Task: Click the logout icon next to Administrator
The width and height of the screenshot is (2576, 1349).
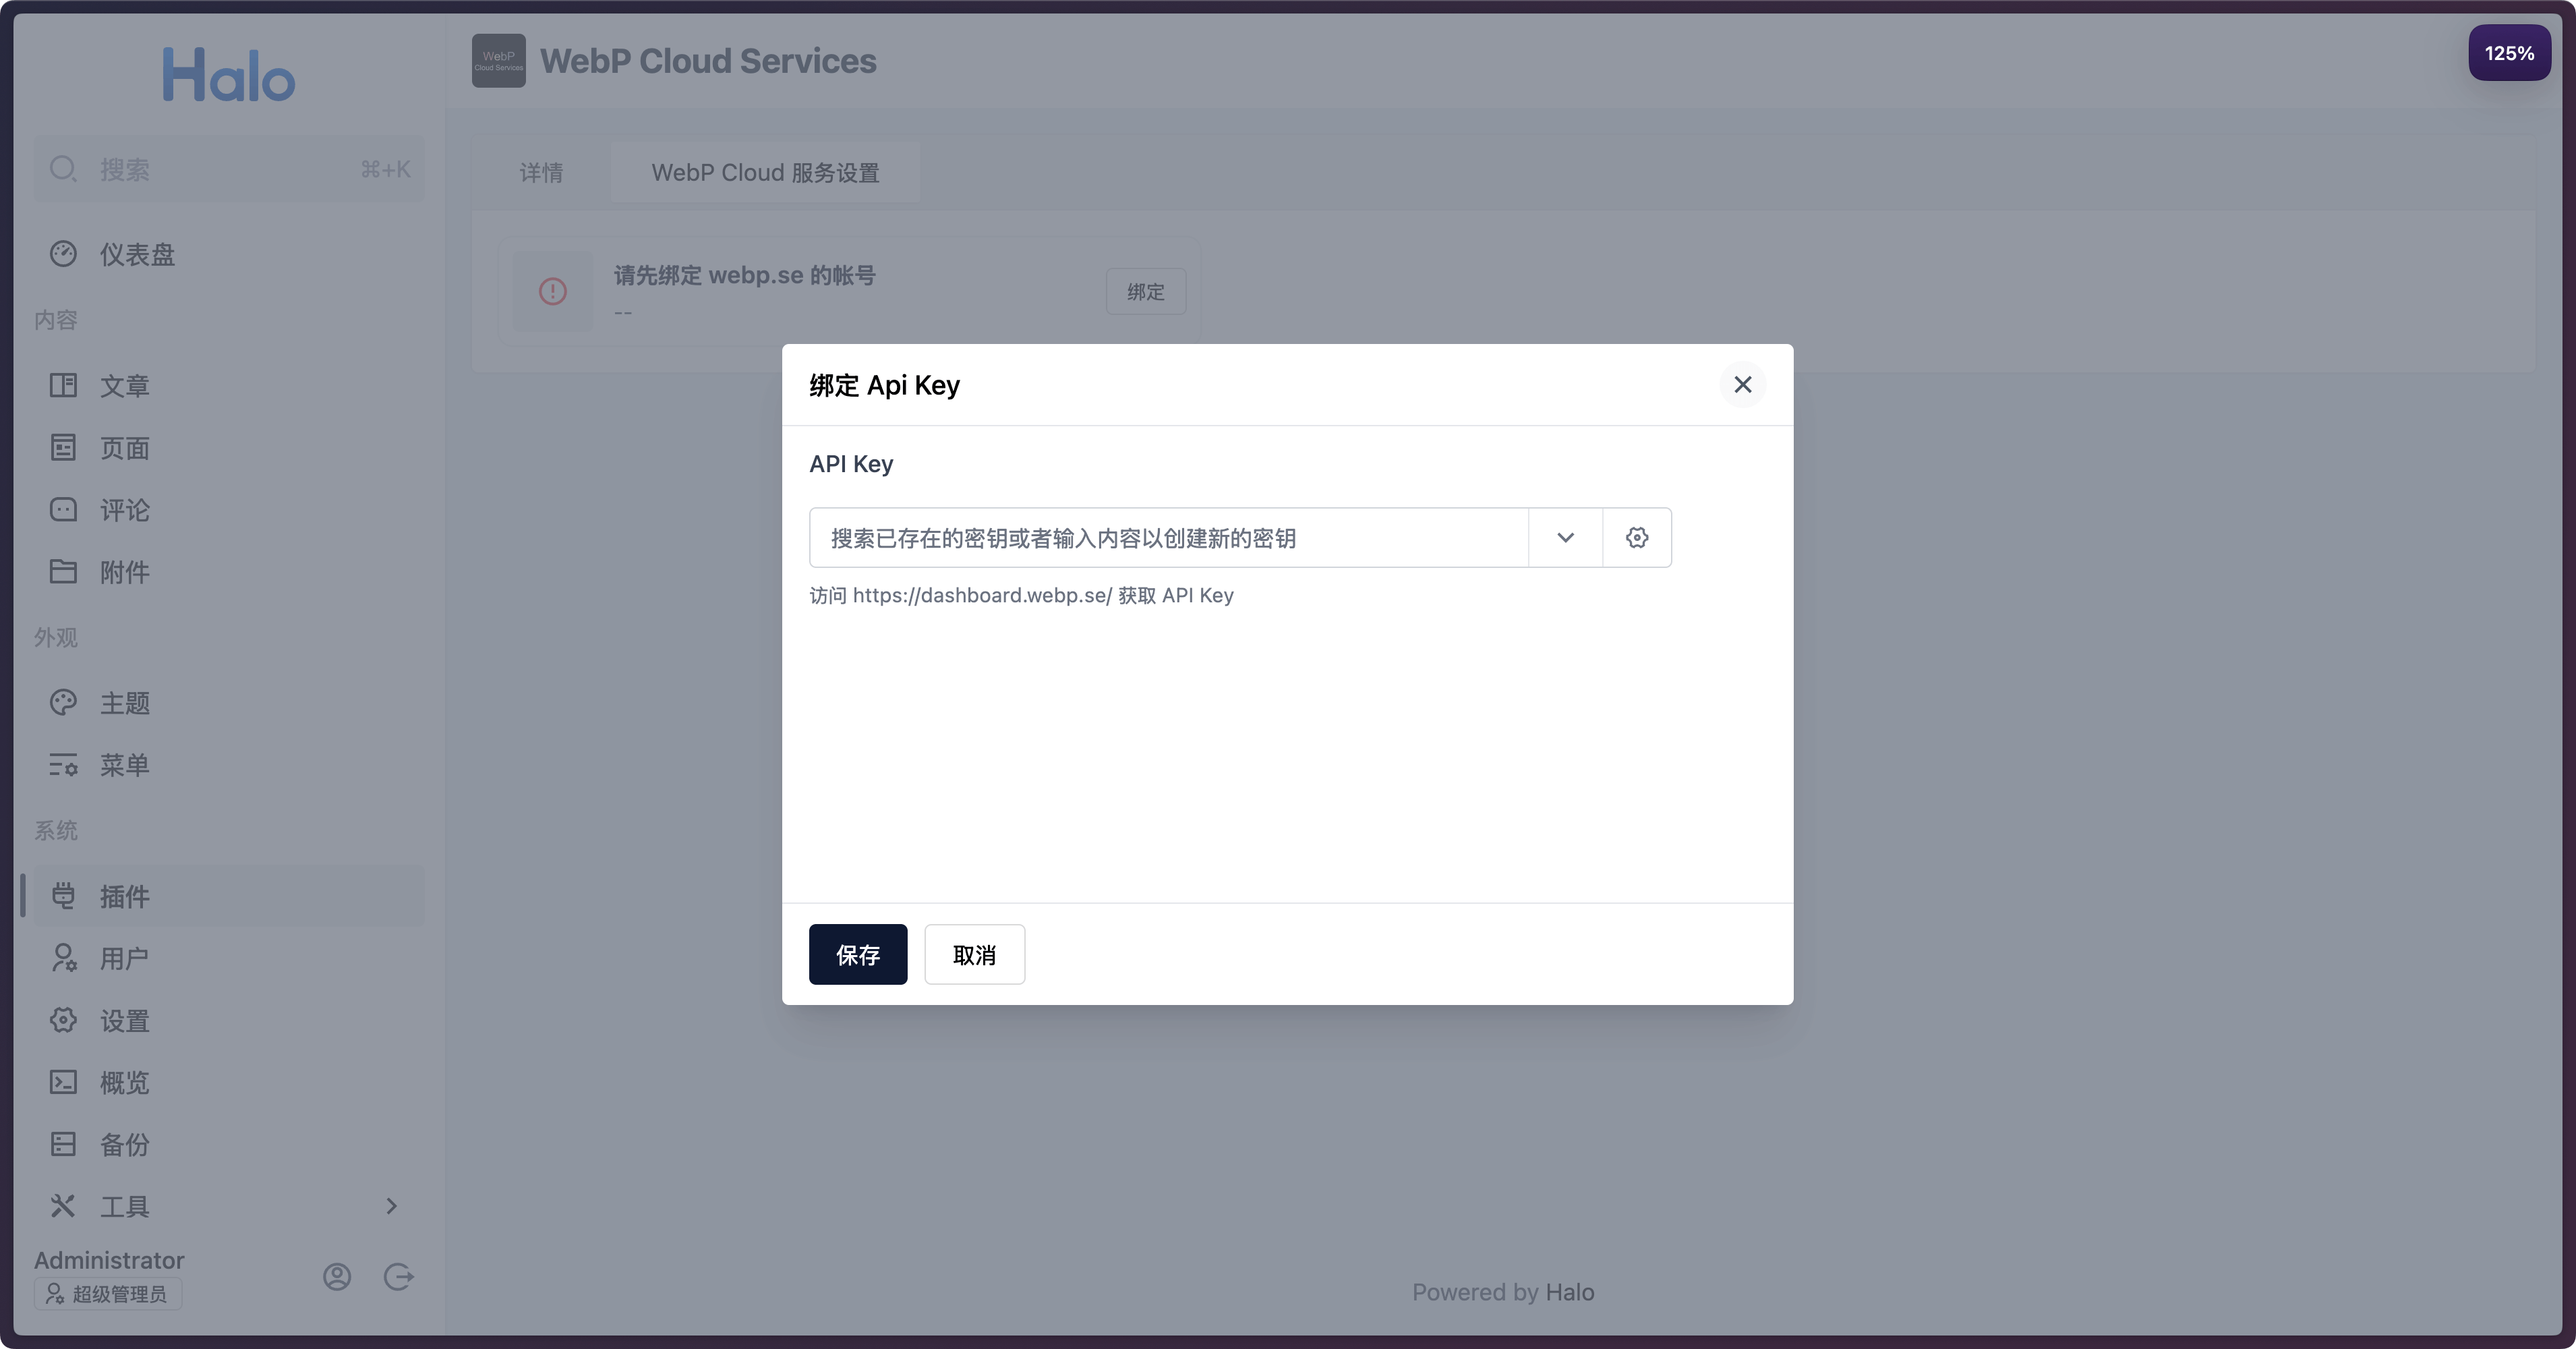Action: [x=398, y=1277]
